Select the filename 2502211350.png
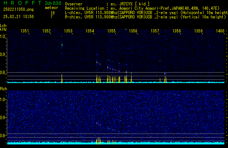The width and height of the screenshot is (228, 148). point(18,9)
